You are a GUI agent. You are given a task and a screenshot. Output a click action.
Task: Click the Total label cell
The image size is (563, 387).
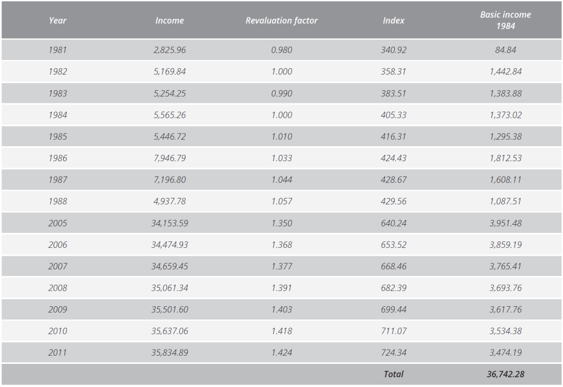(393, 374)
